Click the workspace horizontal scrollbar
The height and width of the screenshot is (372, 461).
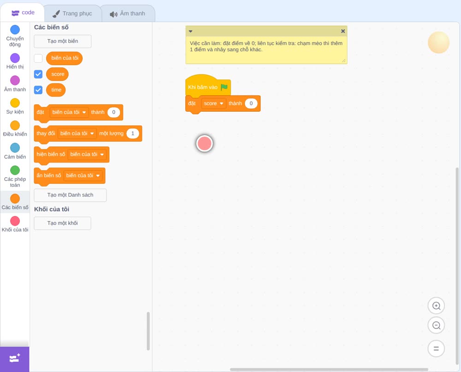(x=329, y=369)
